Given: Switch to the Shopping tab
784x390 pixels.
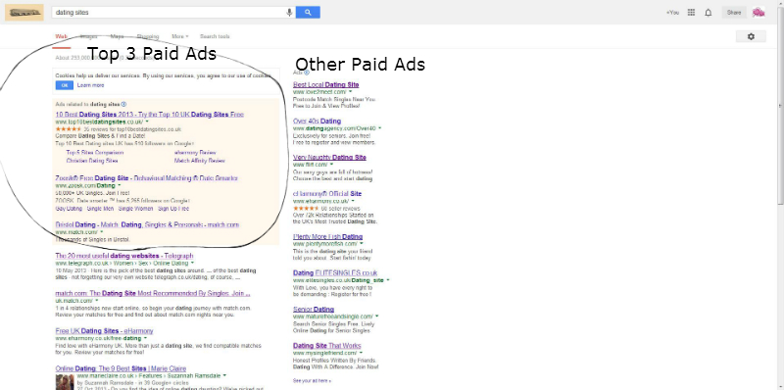Looking at the screenshot, I should (148, 36).
